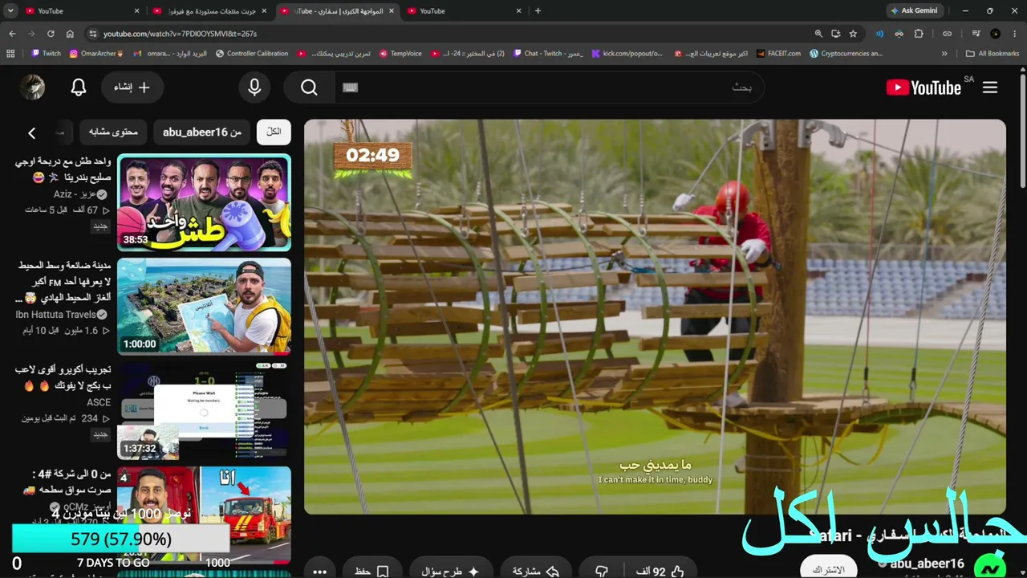Close the first YouTube tab
Image resolution: width=1027 pixels, height=578 pixels.
(x=136, y=11)
